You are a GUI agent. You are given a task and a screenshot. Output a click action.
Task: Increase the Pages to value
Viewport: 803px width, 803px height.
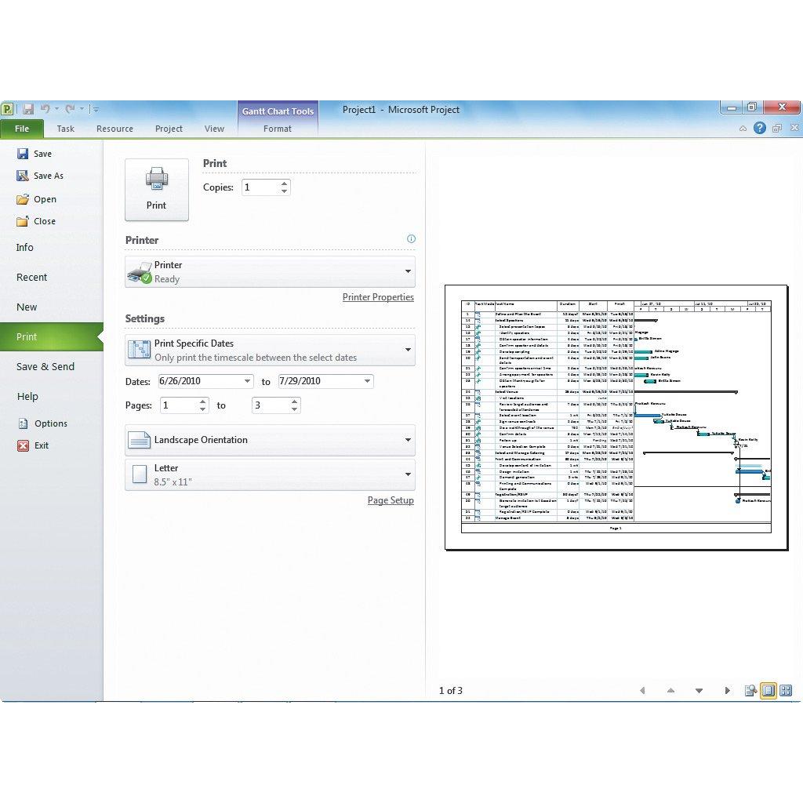tap(295, 401)
